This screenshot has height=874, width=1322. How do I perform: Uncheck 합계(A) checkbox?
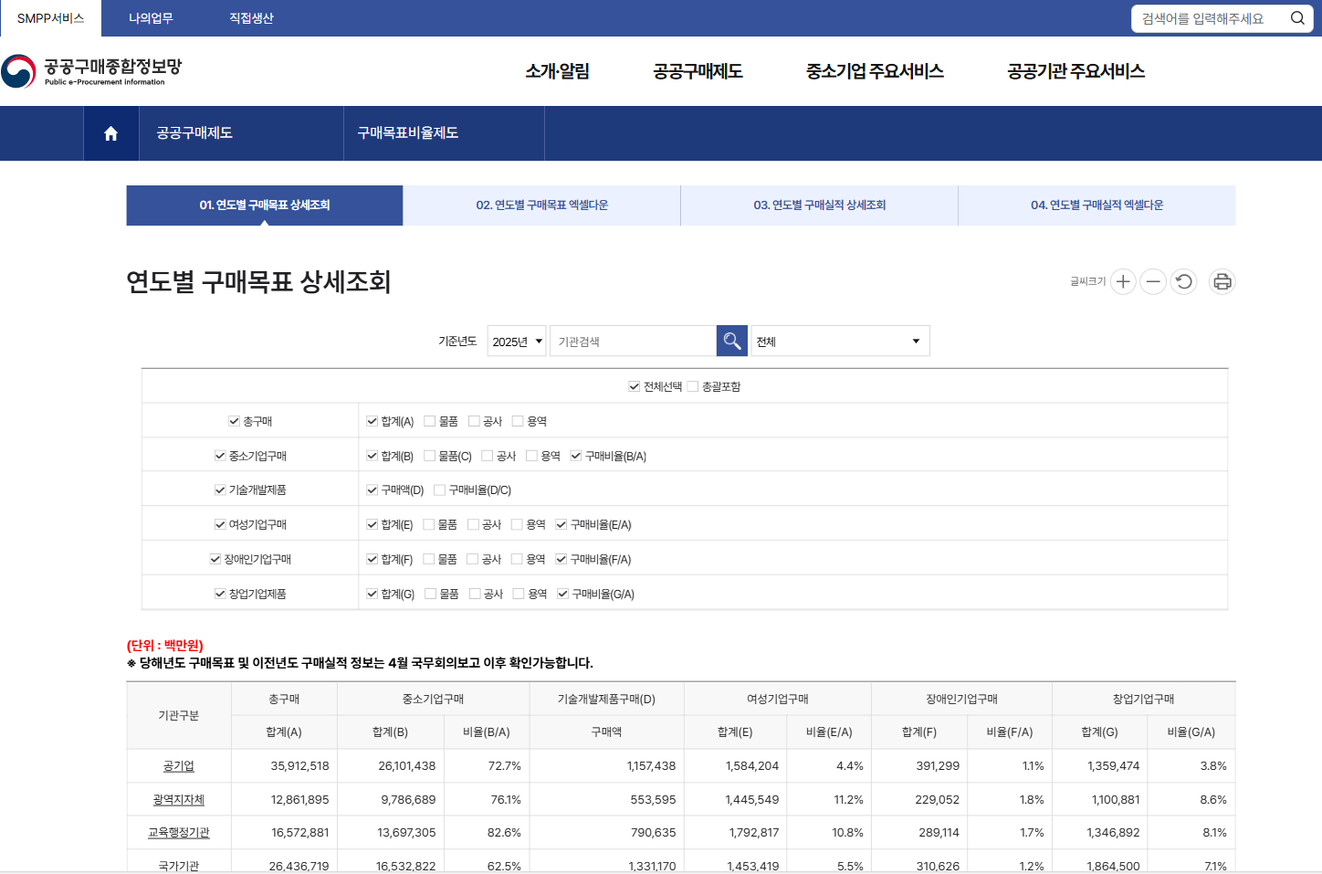tap(372, 421)
